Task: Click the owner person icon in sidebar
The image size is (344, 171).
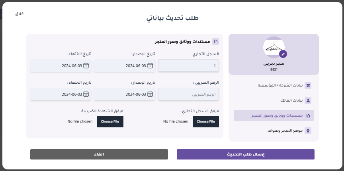Action: click(308, 100)
